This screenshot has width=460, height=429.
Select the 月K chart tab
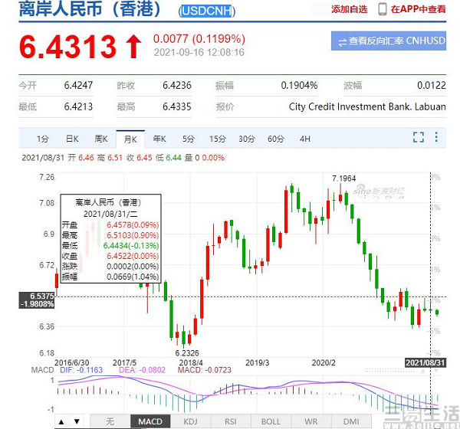pyautogui.click(x=130, y=139)
